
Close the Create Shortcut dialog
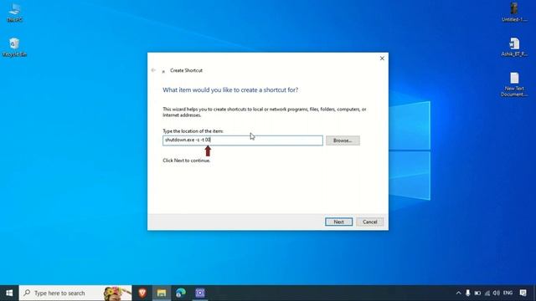(x=382, y=59)
